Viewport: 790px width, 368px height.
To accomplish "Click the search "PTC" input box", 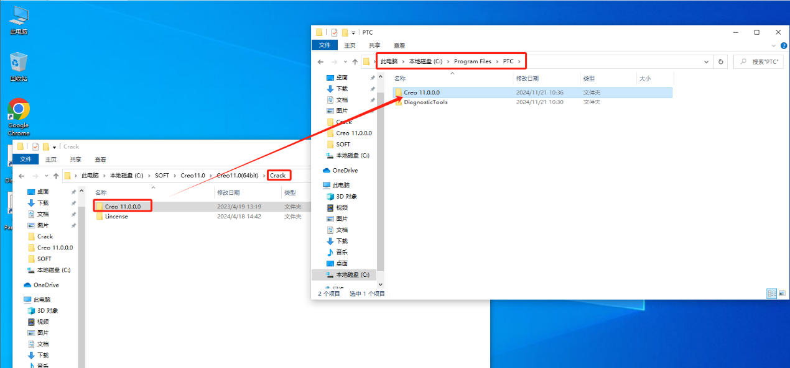I will coord(758,61).
